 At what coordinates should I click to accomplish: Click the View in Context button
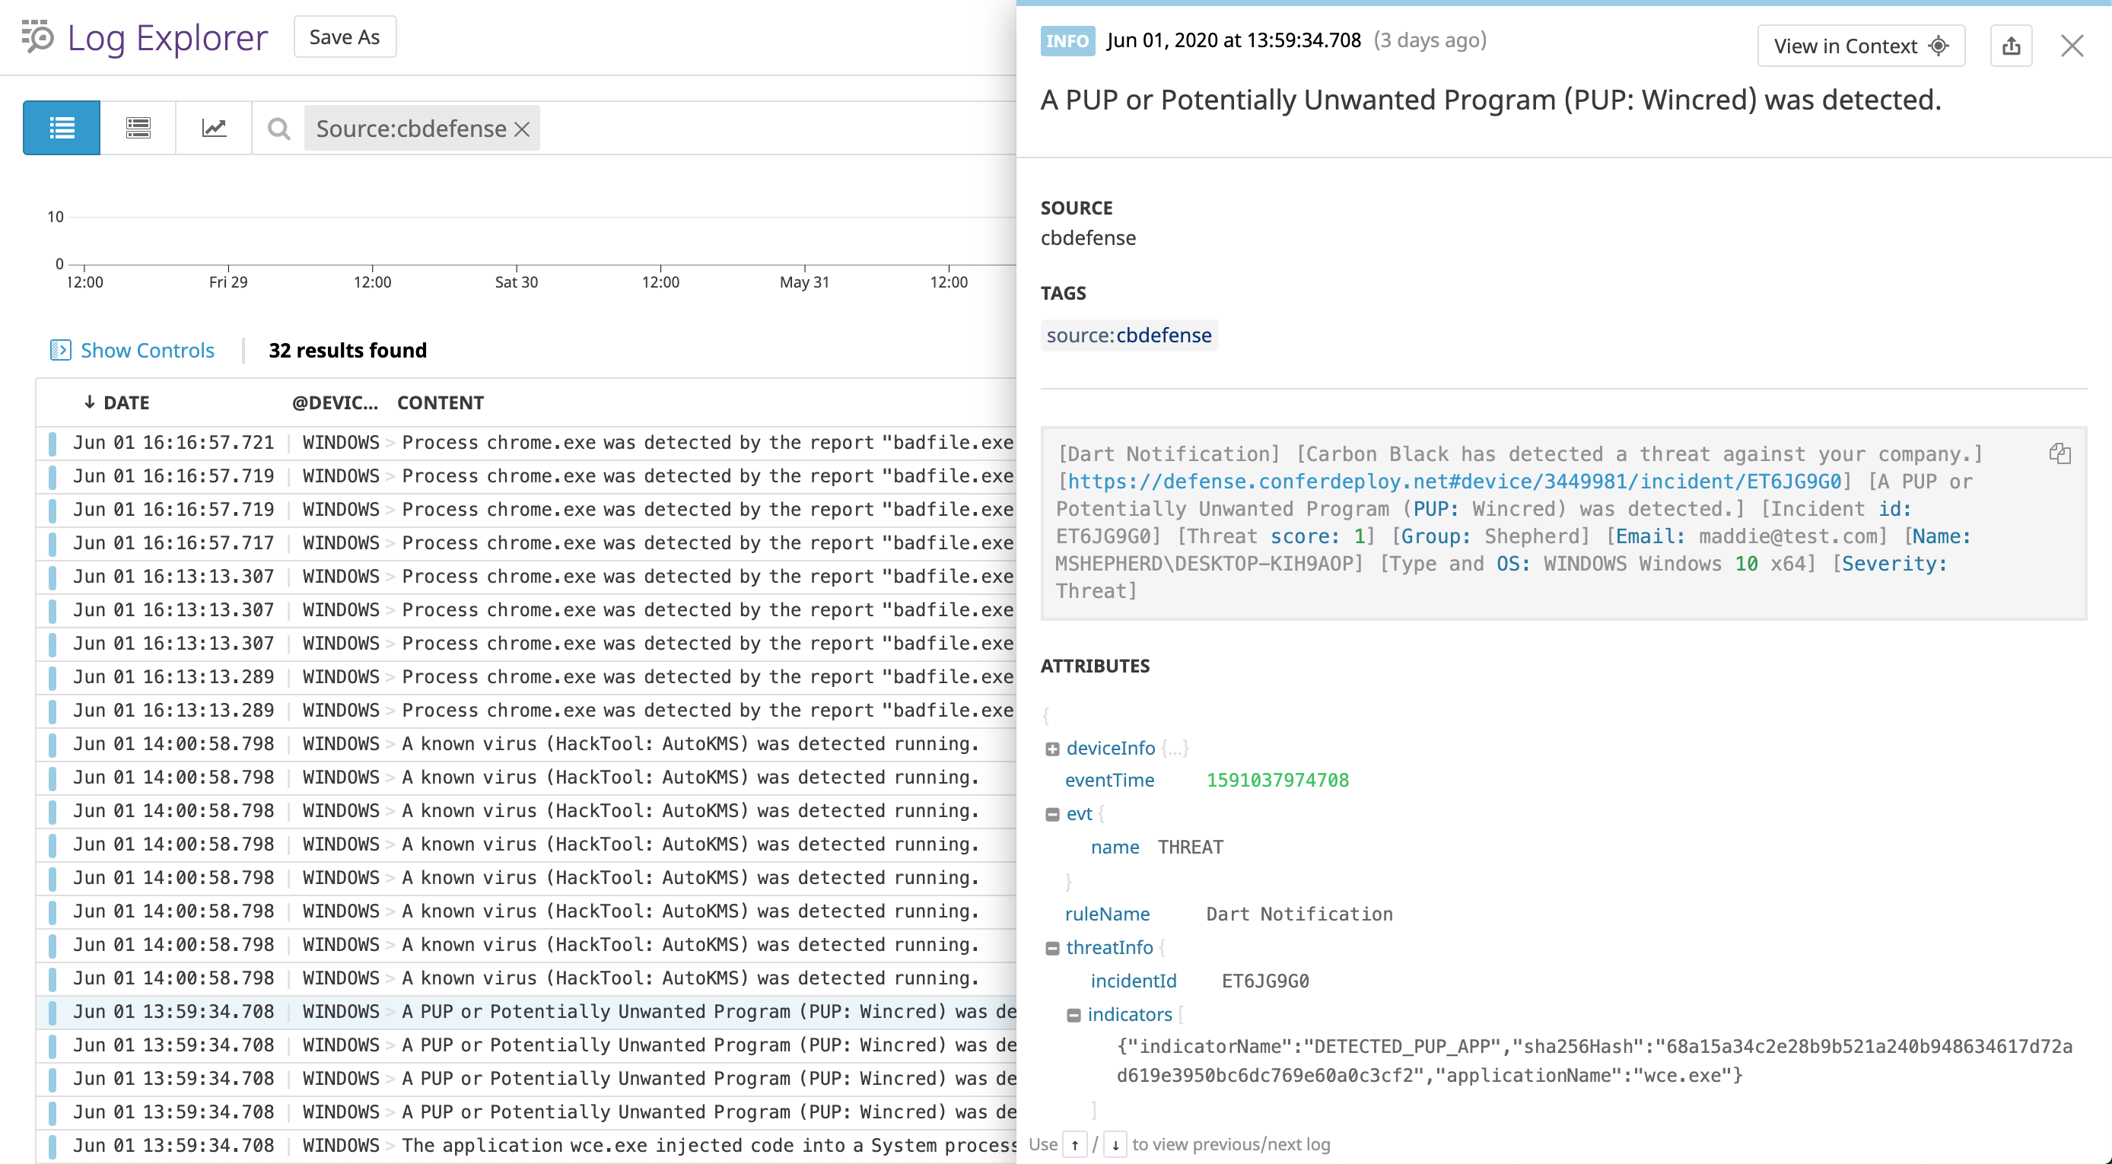tap(1859, 45)
